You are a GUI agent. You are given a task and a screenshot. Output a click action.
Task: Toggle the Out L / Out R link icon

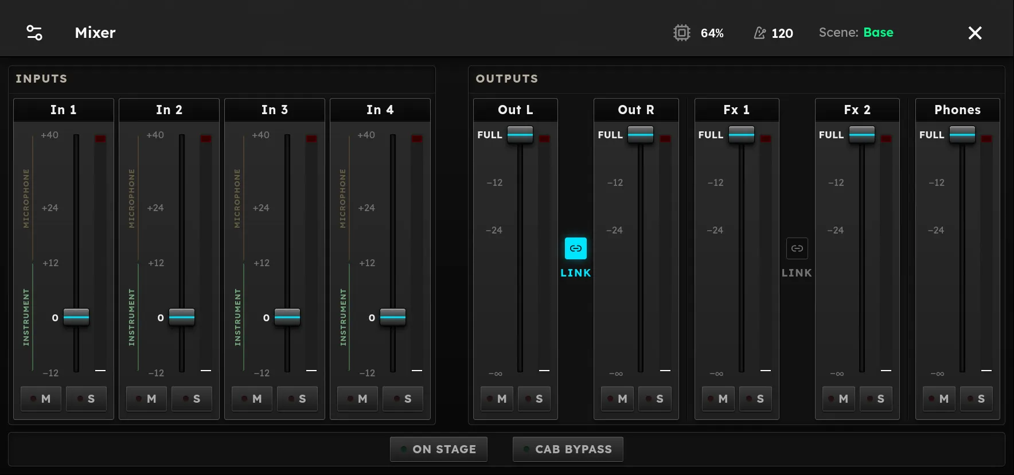tap(576, 248)
